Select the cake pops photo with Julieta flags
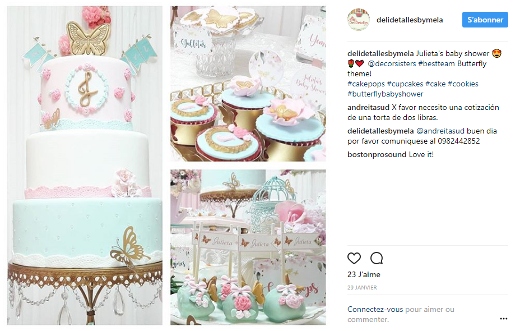Viewport: 520px width, 331px height. pyautogui.click(x=248, y=247)
